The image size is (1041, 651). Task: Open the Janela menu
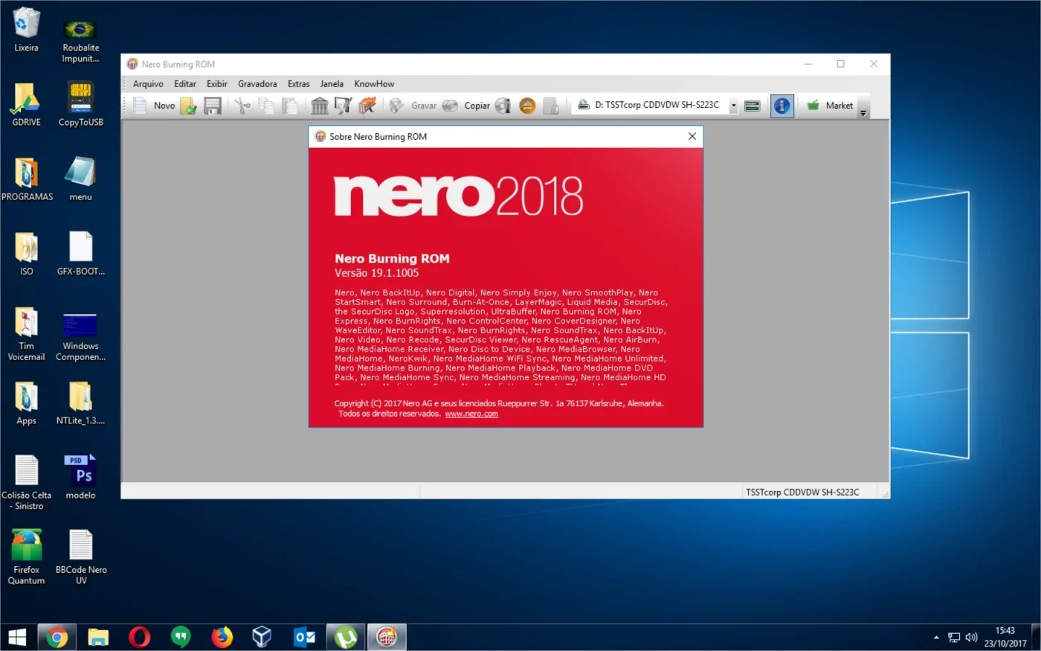332,84
